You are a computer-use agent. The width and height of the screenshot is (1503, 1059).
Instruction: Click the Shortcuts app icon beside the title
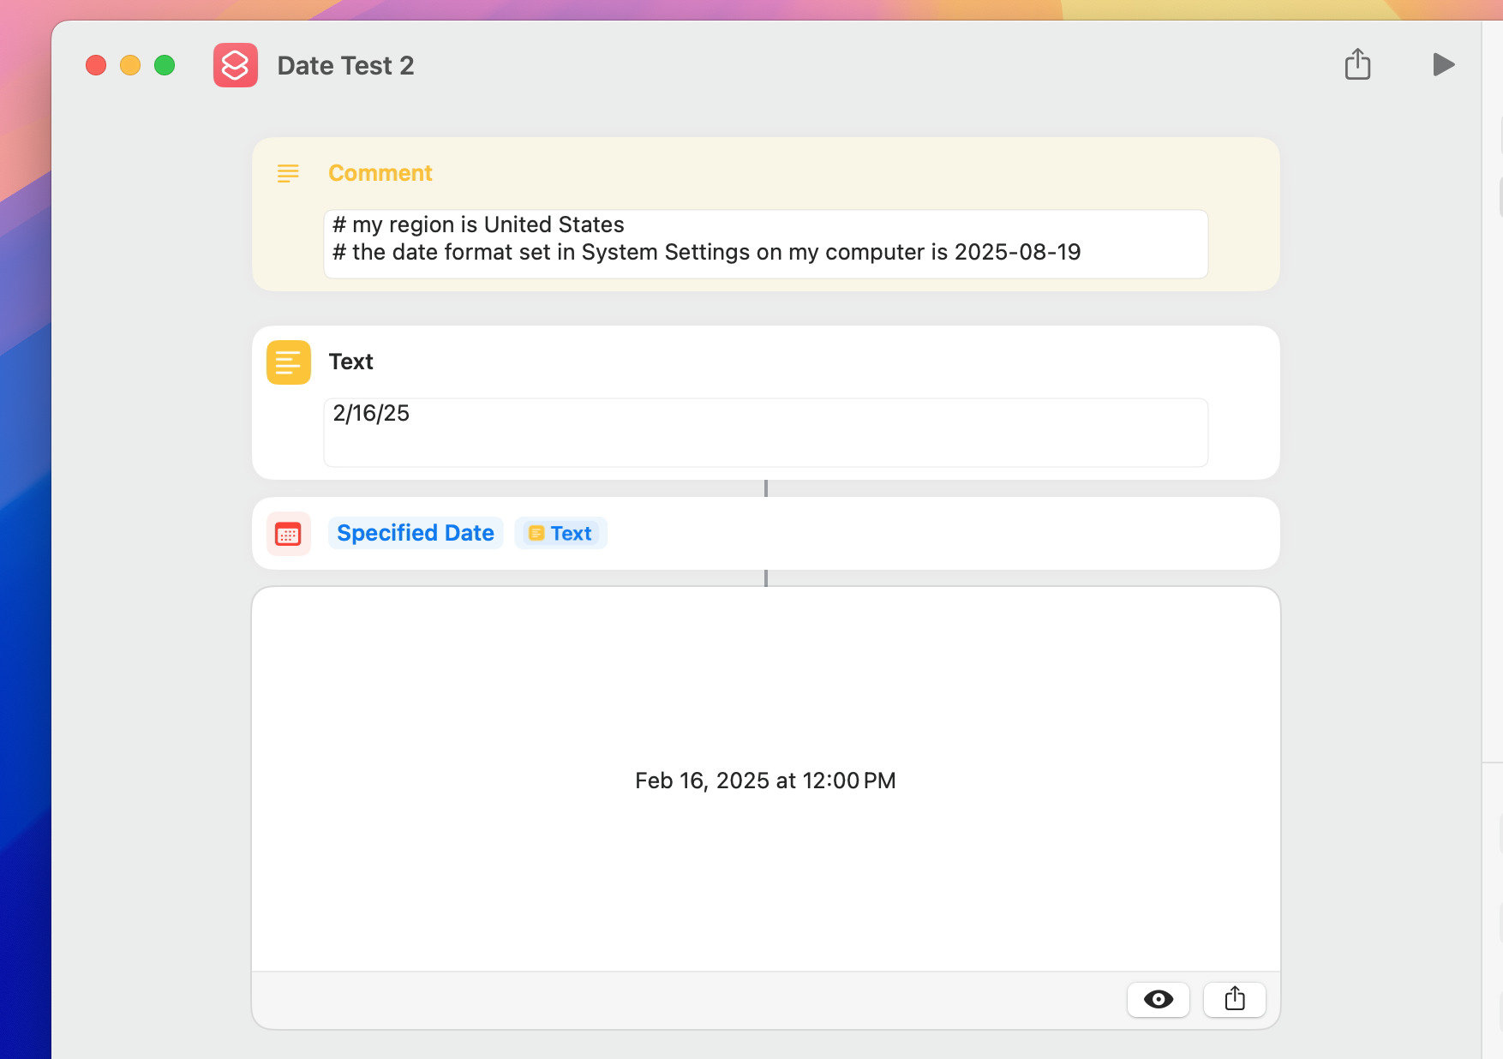(236, 65)
